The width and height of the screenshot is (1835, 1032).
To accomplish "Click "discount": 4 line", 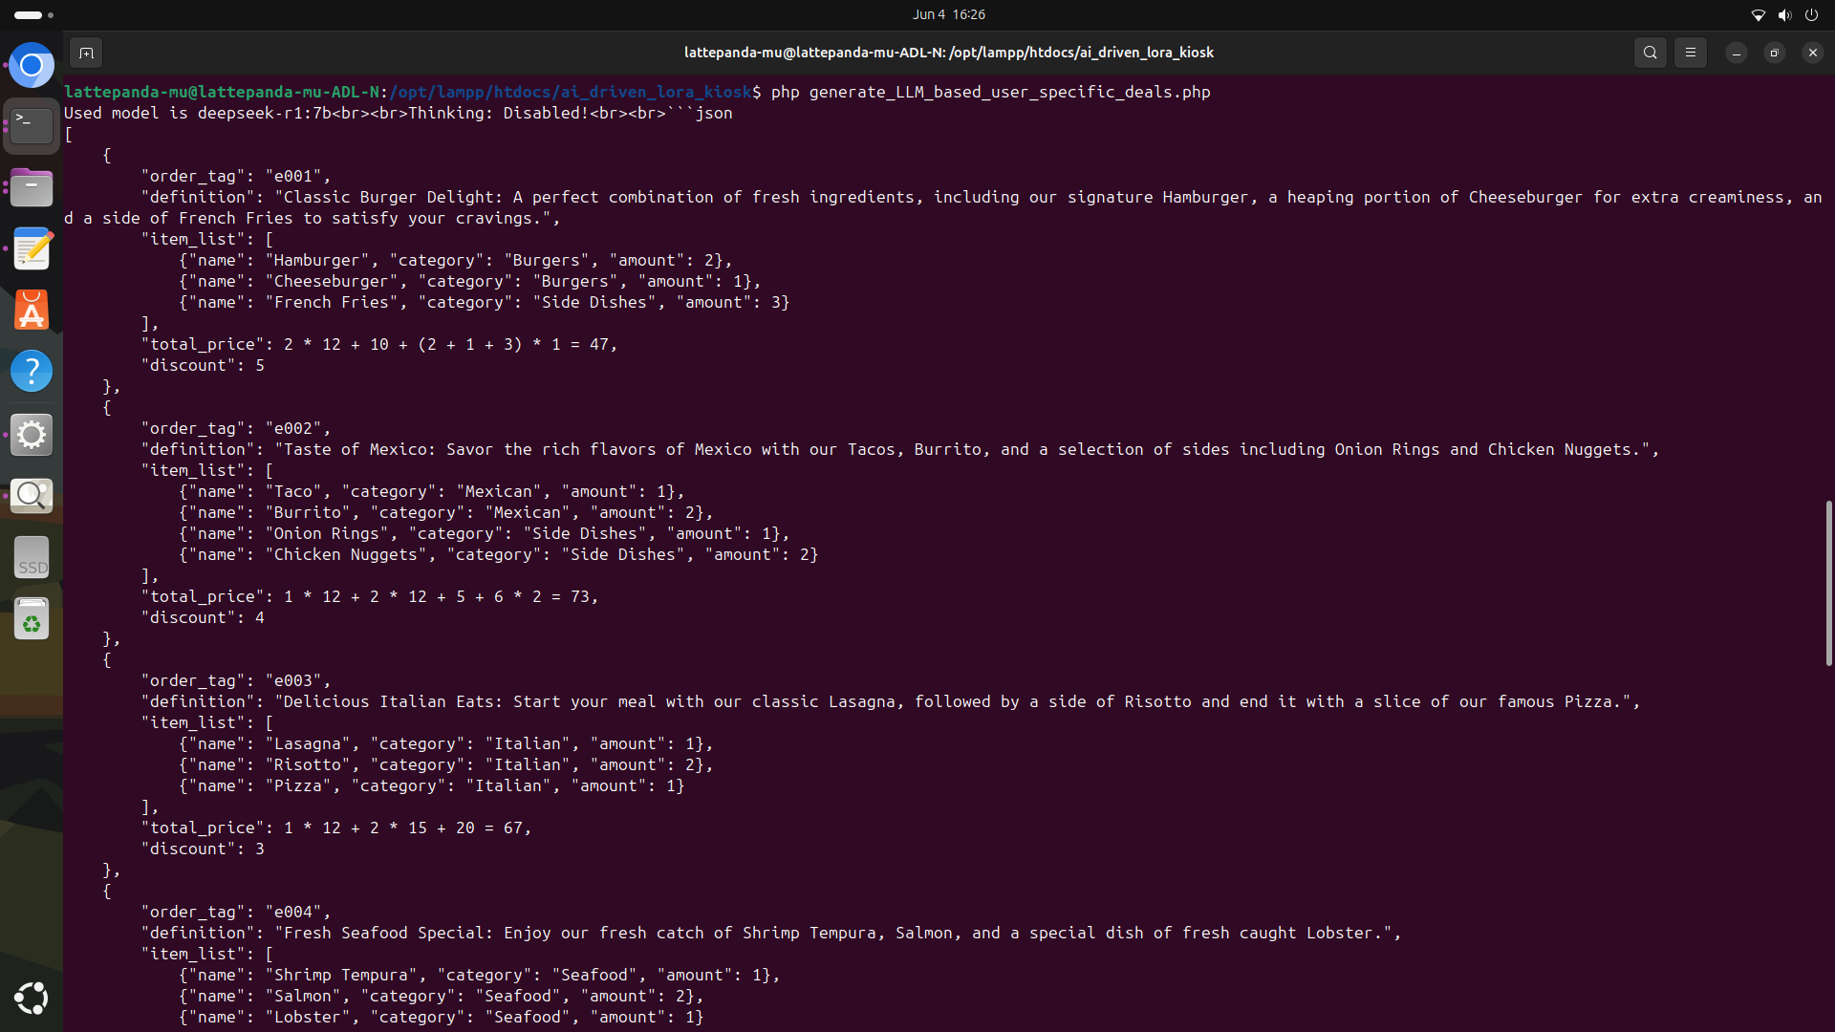I will click(x=202, y=617).
